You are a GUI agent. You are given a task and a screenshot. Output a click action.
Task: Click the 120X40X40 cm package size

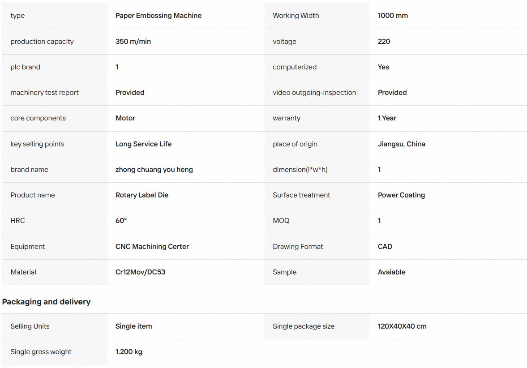pyautogui.click(x=402, y=326)
